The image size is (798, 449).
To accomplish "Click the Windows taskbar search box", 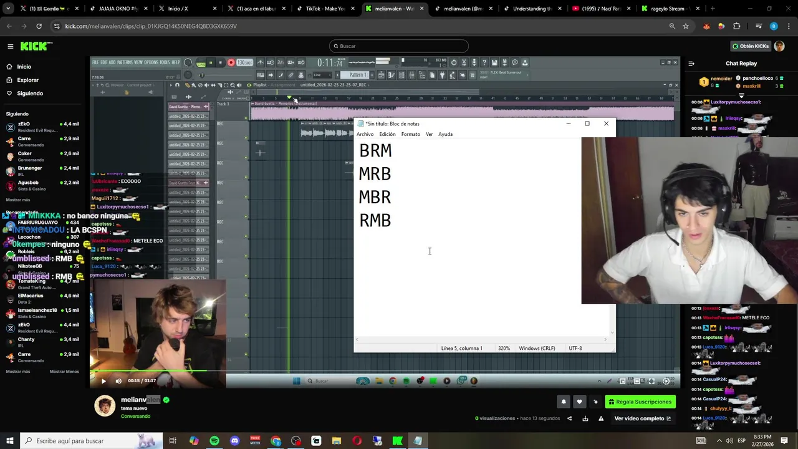I will (x=91, y=441).
